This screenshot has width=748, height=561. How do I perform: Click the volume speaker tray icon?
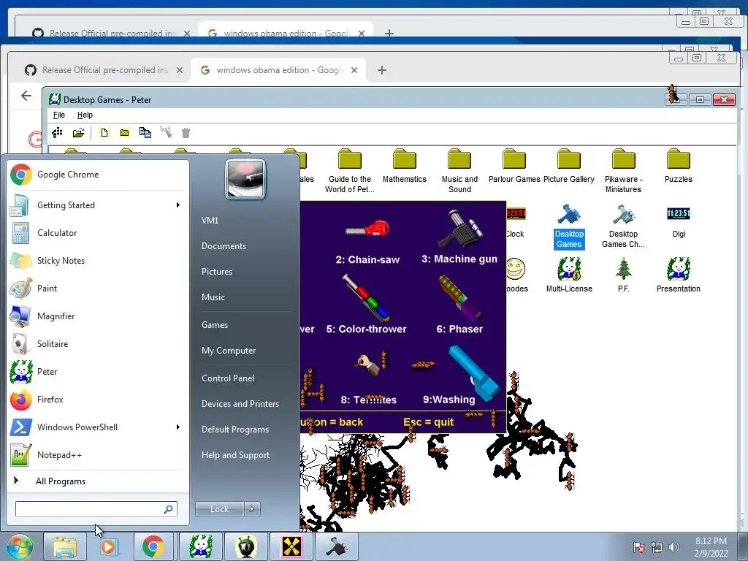pyautogui.click(x=674, y=547)
